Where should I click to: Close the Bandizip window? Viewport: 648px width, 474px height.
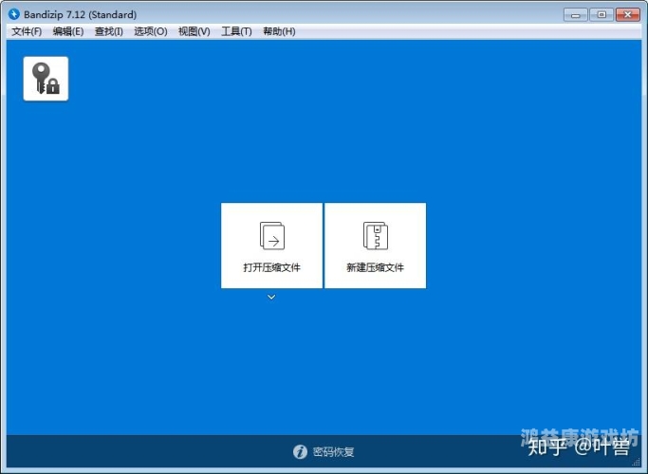pyautogui.click(x=628, y=15)
